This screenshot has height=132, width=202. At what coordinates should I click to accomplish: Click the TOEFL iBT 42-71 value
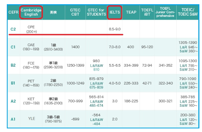click(x=147, y=83)
